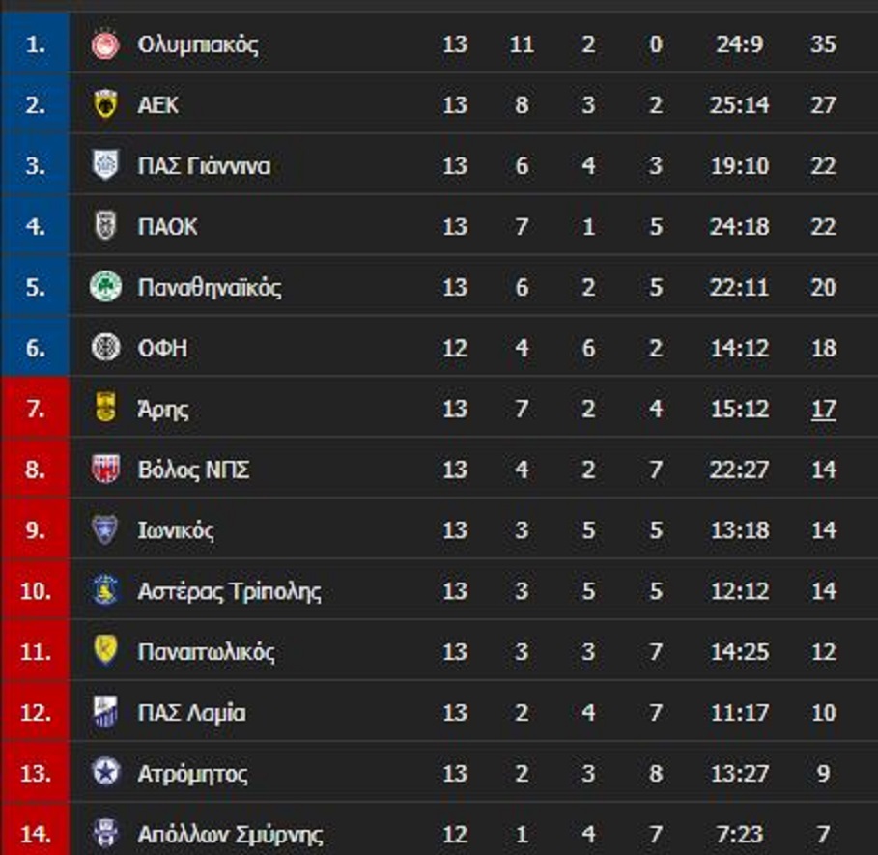Click the Ατρόμητος star emblem
The image size is (878, 855).
pos(105,773)
